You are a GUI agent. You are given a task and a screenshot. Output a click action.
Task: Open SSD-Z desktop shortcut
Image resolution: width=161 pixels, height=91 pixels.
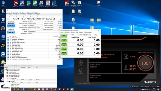pyautogui.click(x=28, y=4)
